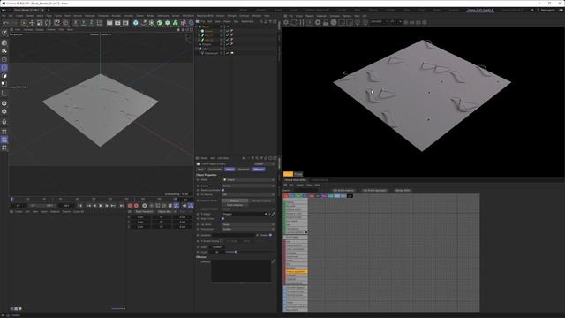
Task: Toggle the Polygon object enable checkmark
Action: click(228, 44)
